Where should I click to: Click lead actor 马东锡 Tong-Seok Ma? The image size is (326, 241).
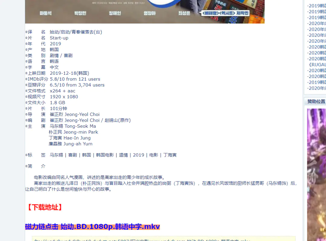(x=73, y=126)
